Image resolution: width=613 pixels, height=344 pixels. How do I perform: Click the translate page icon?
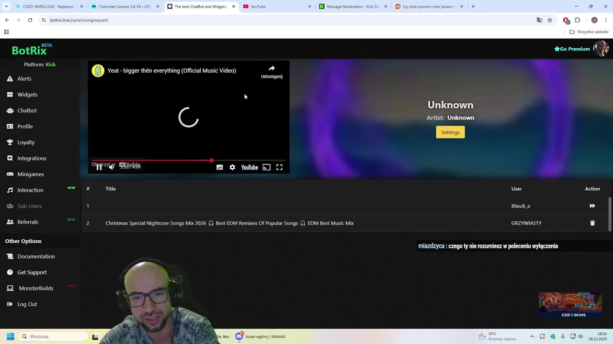539,20
